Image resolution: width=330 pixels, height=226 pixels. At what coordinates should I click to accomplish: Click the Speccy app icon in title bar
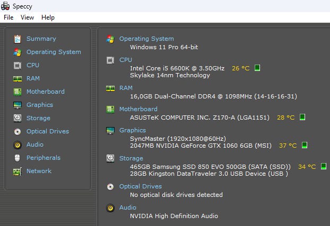click(5, 6)
